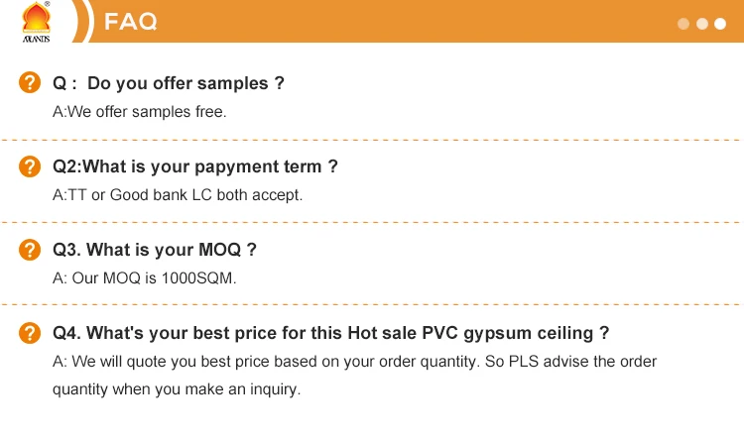Viewport: 744px width, 439px height.
Task: Click the dashed divider above the MOQ question
Action: 372,222
